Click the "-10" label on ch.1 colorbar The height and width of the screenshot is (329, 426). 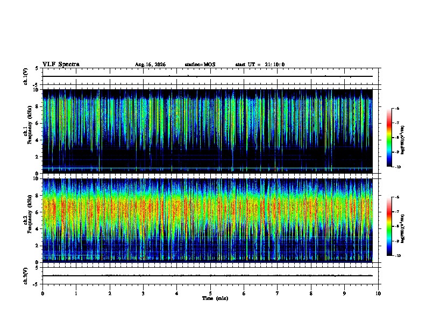click(397, 167)
